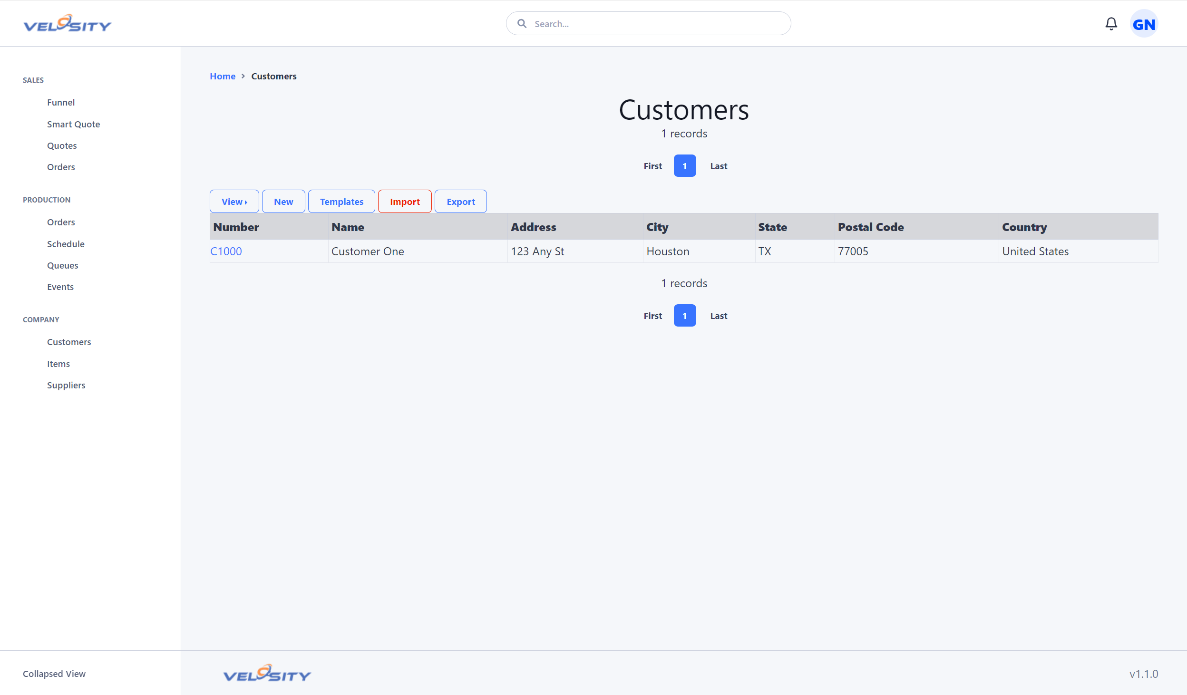Click the Import button icon

click(406, 201)
